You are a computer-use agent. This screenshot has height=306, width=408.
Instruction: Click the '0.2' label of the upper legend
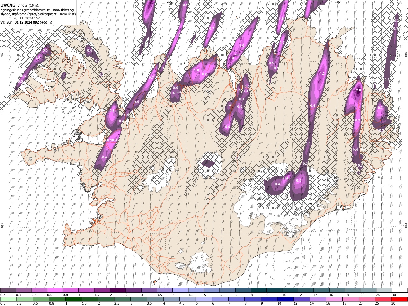click(3, 295)
